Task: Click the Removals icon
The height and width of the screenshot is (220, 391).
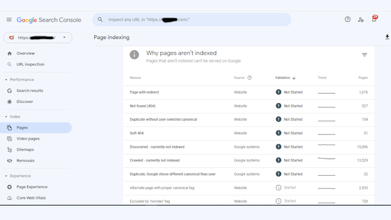Action: (9, 161)
